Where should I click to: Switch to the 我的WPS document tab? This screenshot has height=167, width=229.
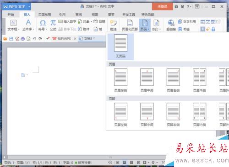click(62, 39)
